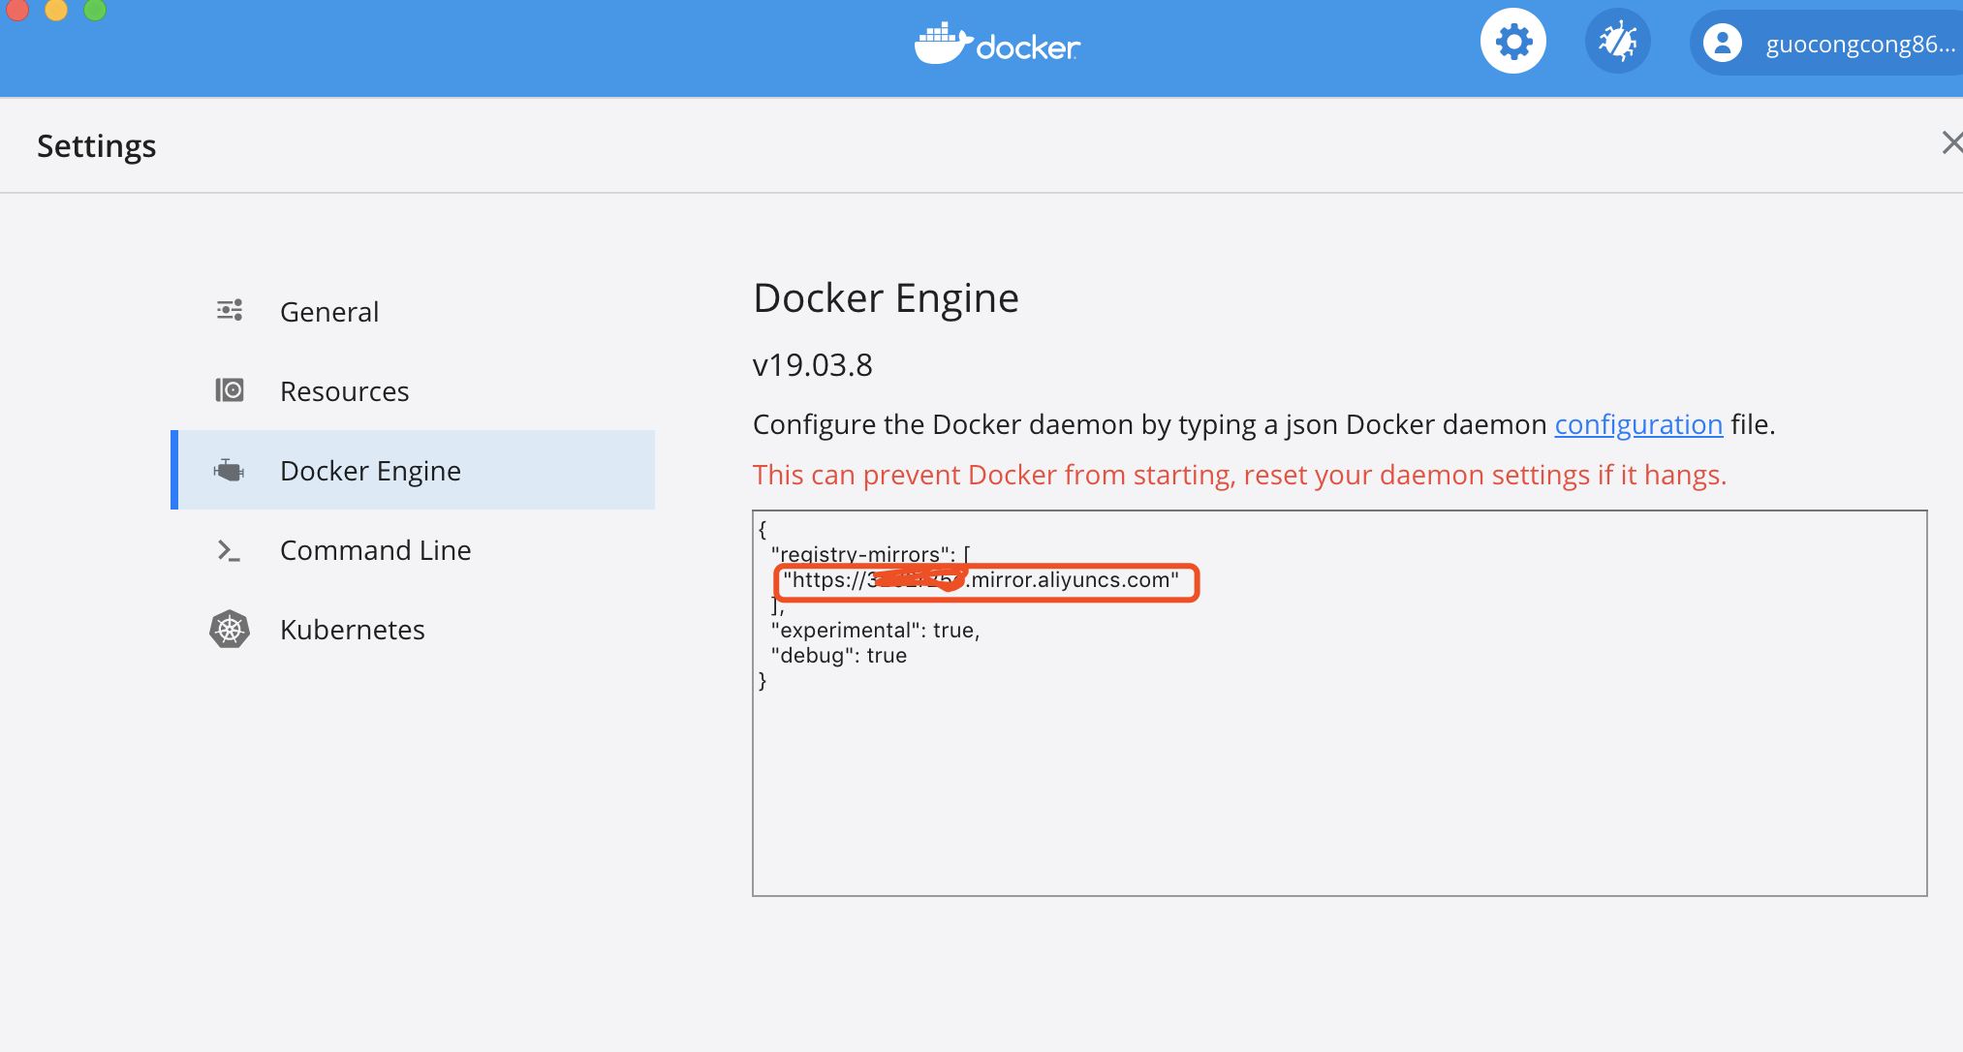The width and height of the screenshot is (1963, 1052).
Task: Select the General settings icon in sidebar
Action: click(x=230, y=310)
